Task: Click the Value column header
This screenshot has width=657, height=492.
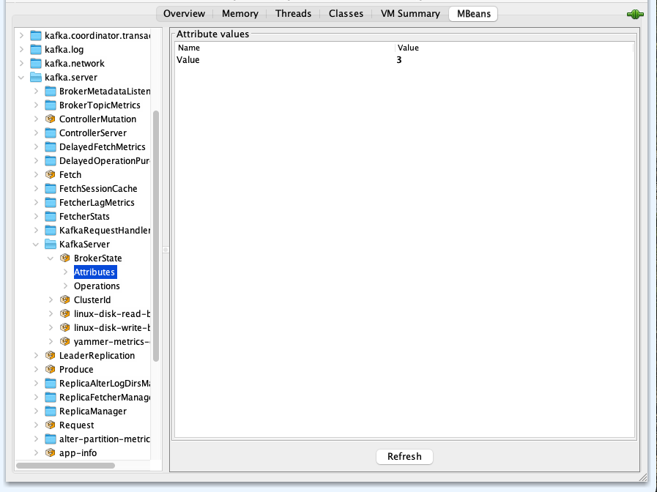Action: point(514,48)
